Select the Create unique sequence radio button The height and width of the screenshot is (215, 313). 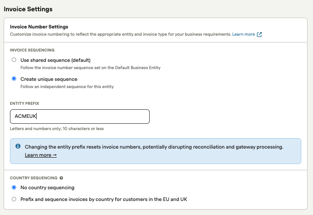tap(14, 79)
